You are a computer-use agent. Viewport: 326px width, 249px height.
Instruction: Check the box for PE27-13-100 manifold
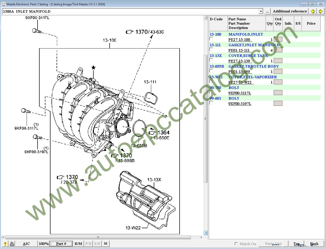click(211, 39)
